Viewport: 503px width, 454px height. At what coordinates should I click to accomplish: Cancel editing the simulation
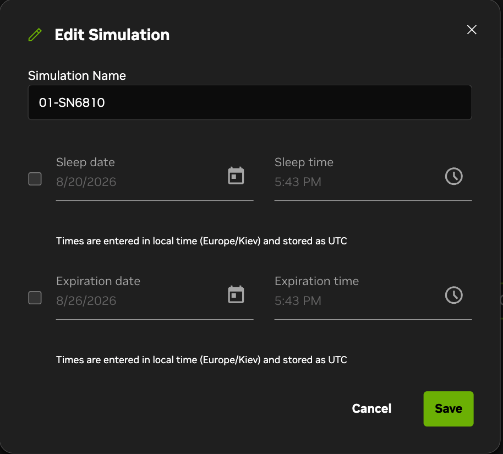click(x=371, y=408)
